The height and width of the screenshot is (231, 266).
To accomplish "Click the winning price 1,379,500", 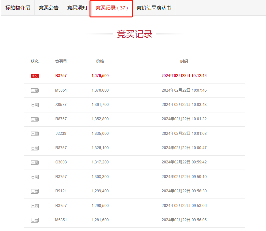I will click(x=100, y=76).
